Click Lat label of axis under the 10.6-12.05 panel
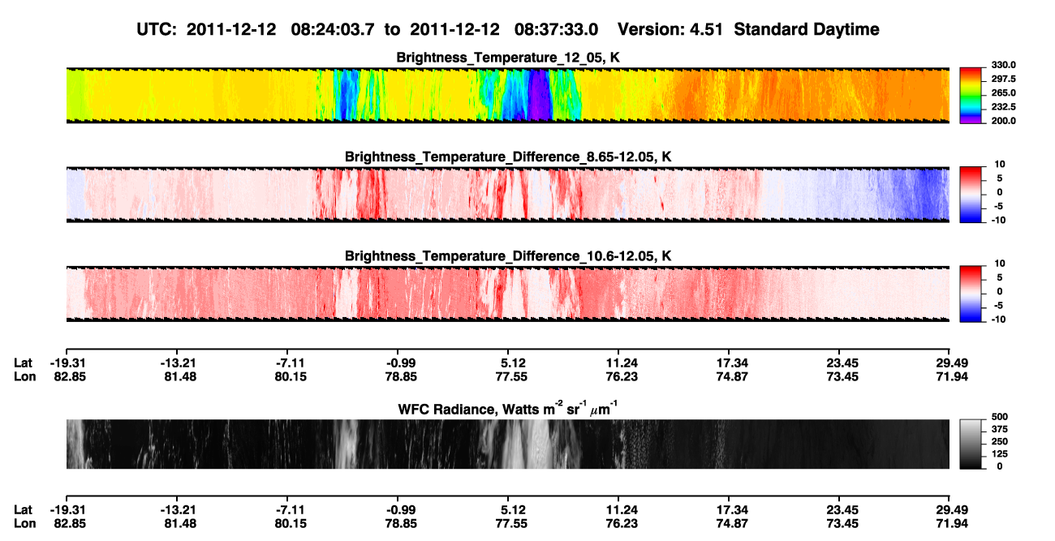 (x=23, y=363)
